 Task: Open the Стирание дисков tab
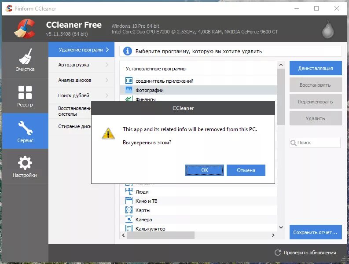click(x=70, y=126)
